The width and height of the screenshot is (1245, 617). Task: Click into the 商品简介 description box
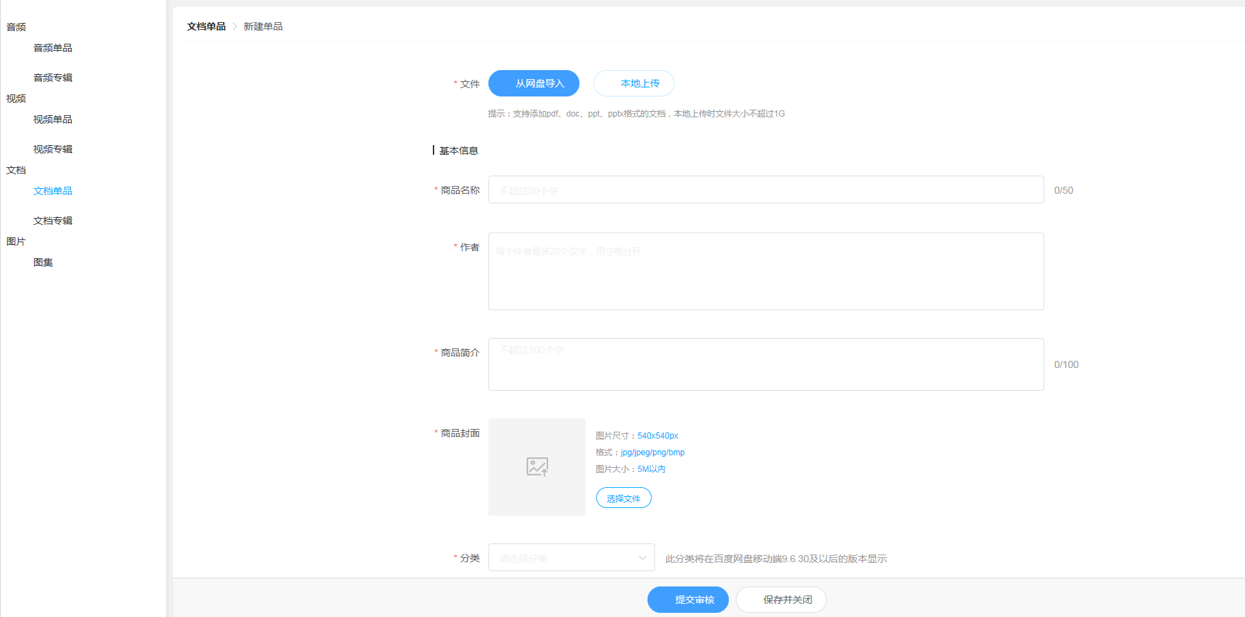pos(766,364)
